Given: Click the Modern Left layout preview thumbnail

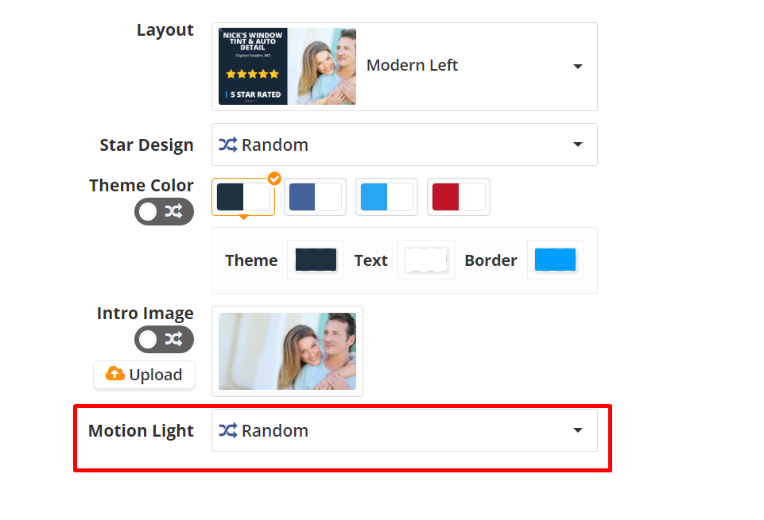Looking at the screenshot, I should click(x=287, y=67).
